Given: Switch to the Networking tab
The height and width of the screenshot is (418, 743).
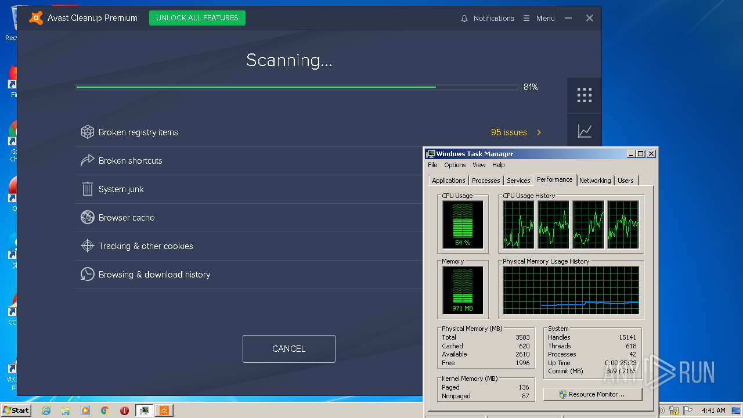Looking at the screenshot, I should click(x=595, y=181).
